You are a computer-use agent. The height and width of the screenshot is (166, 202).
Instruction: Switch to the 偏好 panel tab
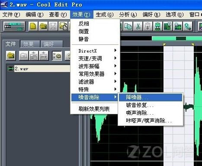[51, 44]
